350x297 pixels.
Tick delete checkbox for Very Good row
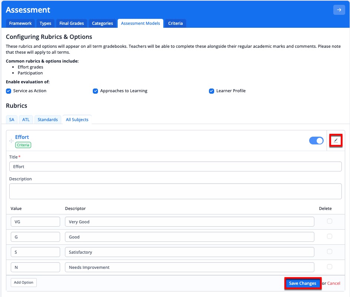click(329, 221)
